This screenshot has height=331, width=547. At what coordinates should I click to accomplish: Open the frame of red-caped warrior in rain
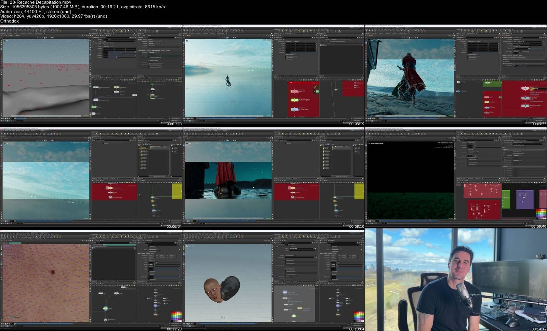pyautogui.click(x=456, y=75)
